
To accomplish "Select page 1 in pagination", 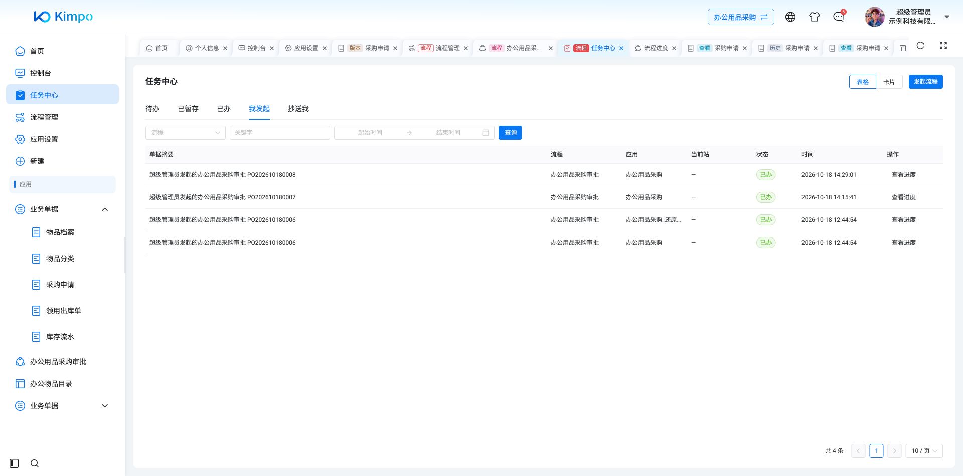I will [x=876, y=451].
